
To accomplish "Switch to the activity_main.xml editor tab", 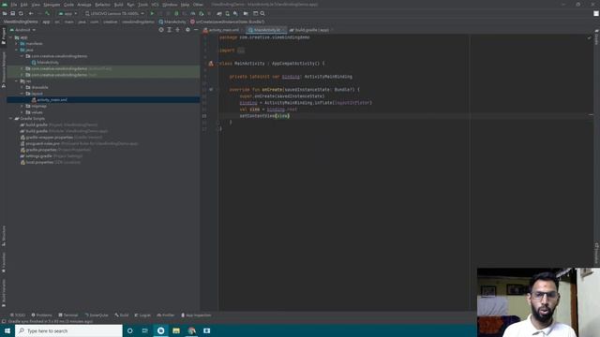I will (x=223, y=30).
